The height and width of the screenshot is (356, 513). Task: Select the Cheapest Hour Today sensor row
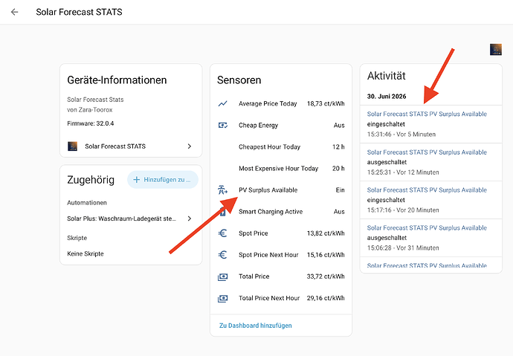coord(281,146)
